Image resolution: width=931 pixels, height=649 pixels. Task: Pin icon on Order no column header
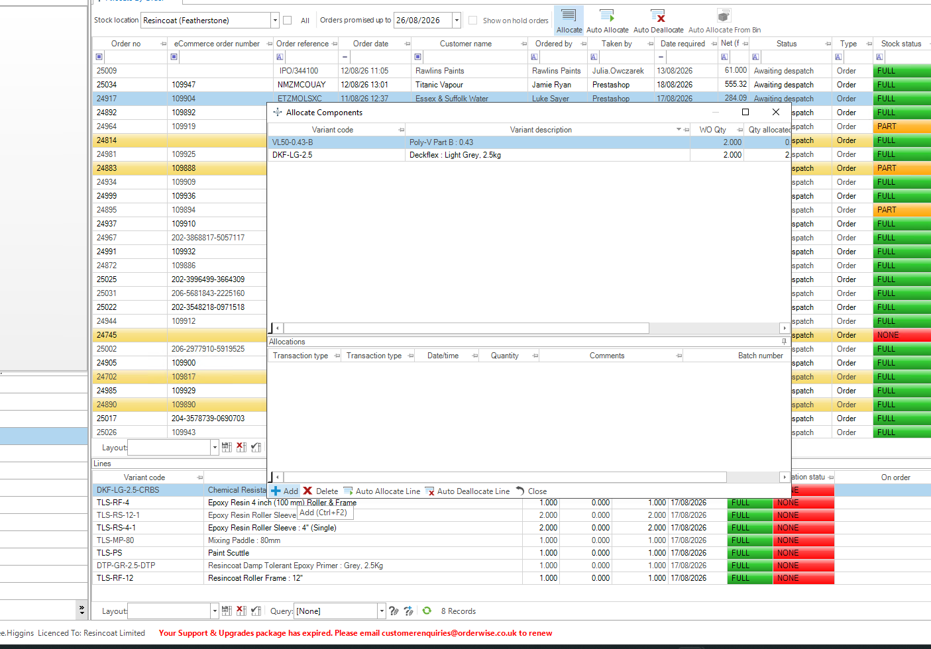[x=163, y=44]
